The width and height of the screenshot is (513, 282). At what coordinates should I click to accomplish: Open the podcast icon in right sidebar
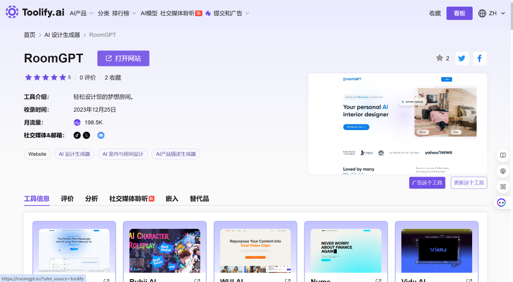(503, 171)
